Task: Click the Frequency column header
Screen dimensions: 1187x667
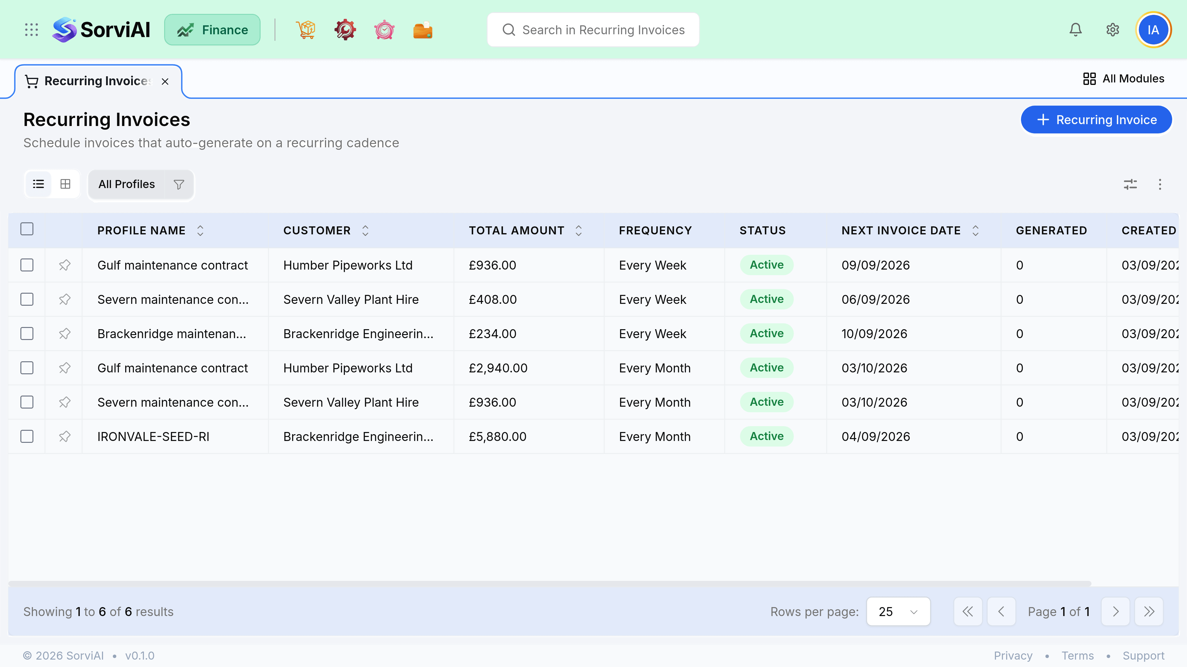Action: [x=655, y=231]
